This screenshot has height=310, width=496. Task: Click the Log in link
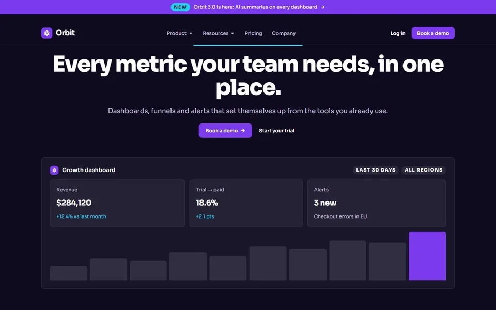[x=398, y=33]
